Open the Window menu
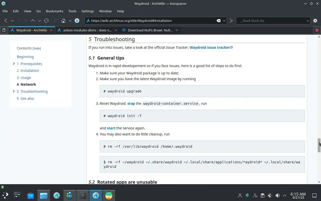321x201 pixels. pyautogui.click(x=105, y=11)
